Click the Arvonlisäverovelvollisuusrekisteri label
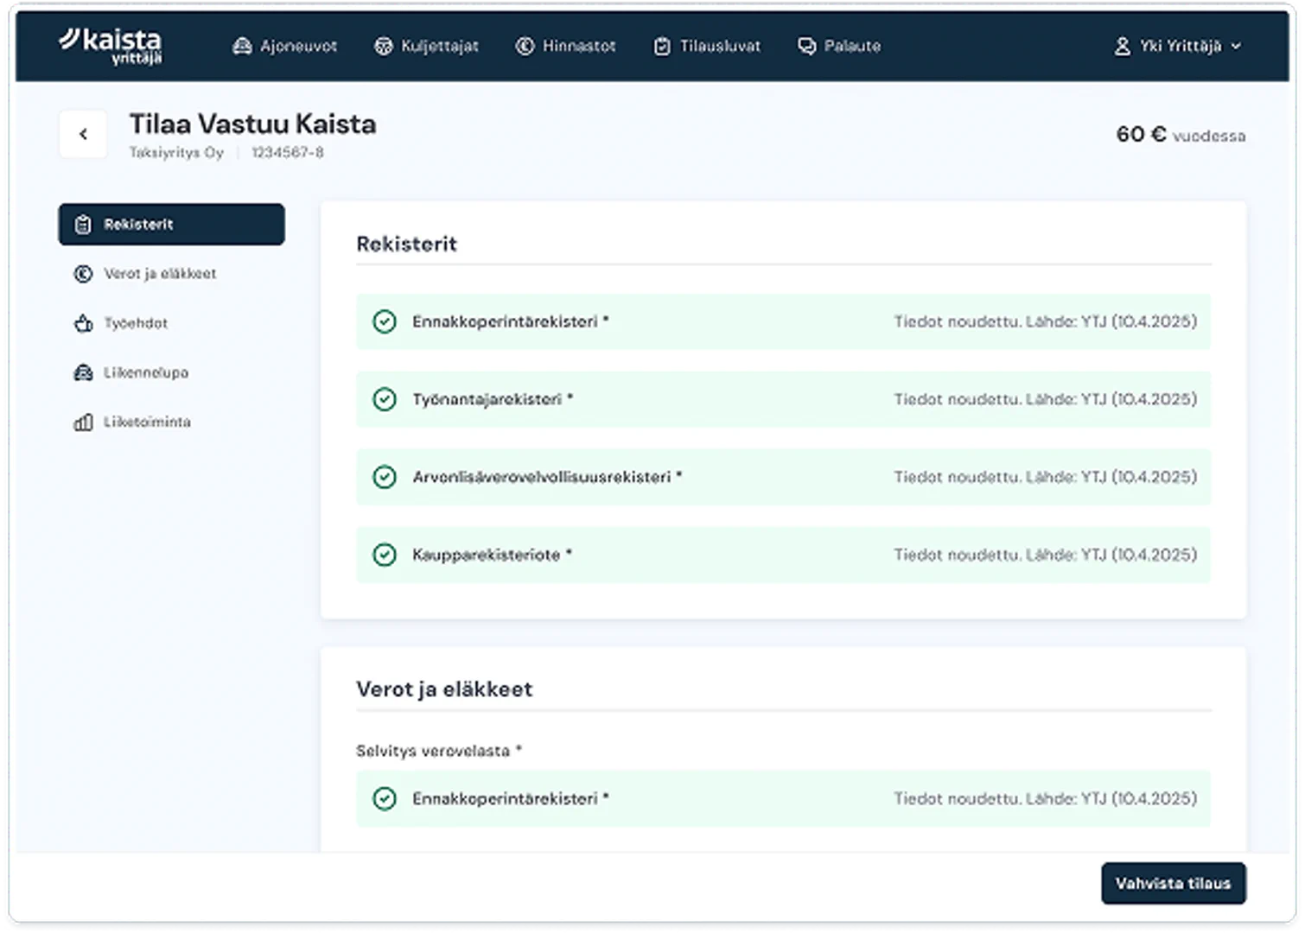 [547, 477]
